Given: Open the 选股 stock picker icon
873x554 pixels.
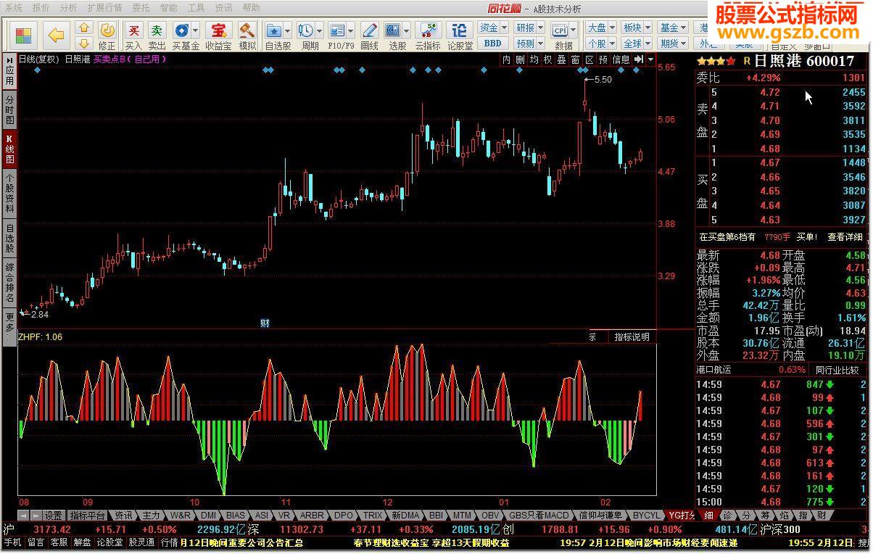Looking at the screenshot, I should 393,30.
